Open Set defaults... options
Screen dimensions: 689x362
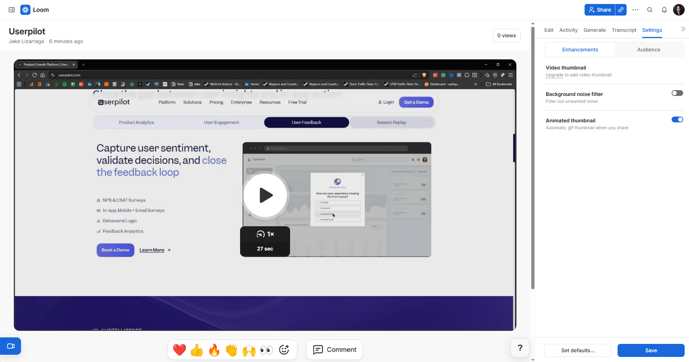click(578, 350)
